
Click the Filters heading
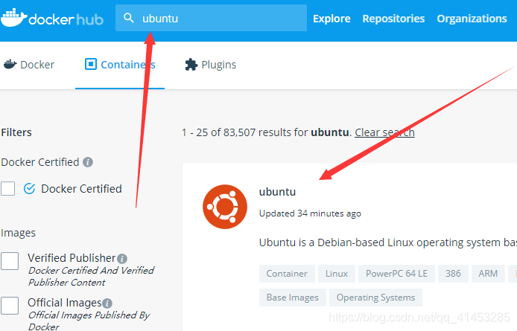pyautogui.click(x=16, y=132)
